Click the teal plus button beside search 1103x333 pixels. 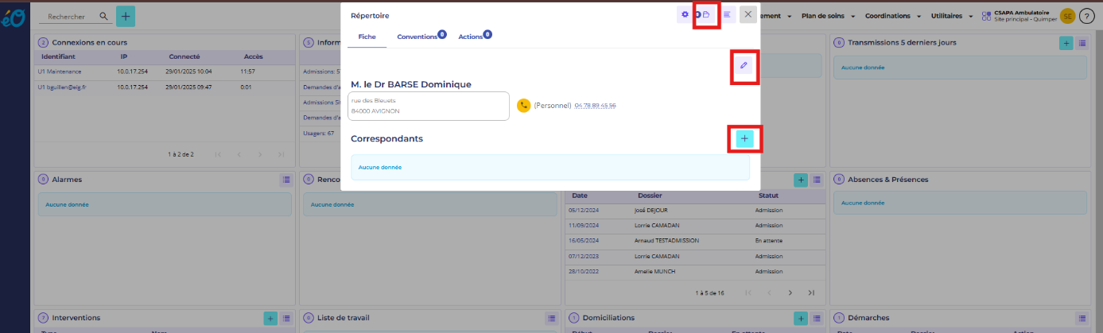click(x=126, y=16)
